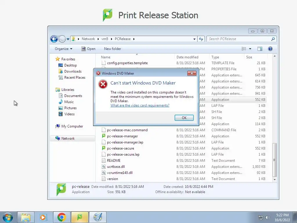Click Open in the Explorer toolbar
Viewport: 297px width, 223px height.
point(88,49)
